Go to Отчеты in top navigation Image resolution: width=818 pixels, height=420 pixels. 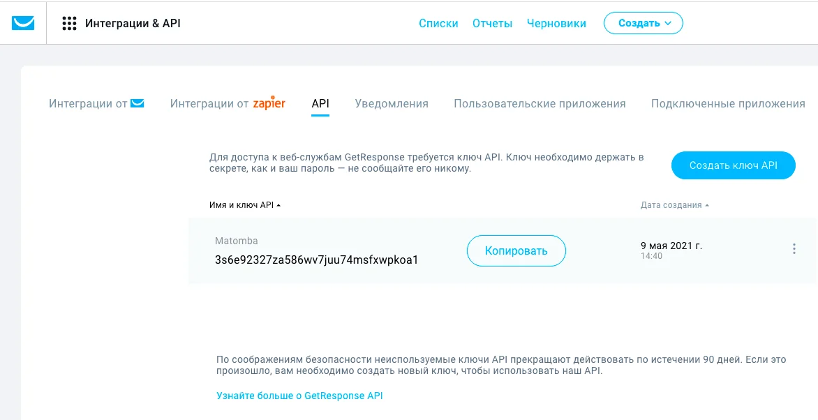click(x=492, y=24)
